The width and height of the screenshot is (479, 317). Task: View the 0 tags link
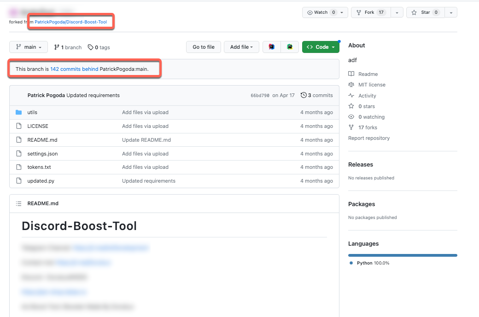pos(99,47)
